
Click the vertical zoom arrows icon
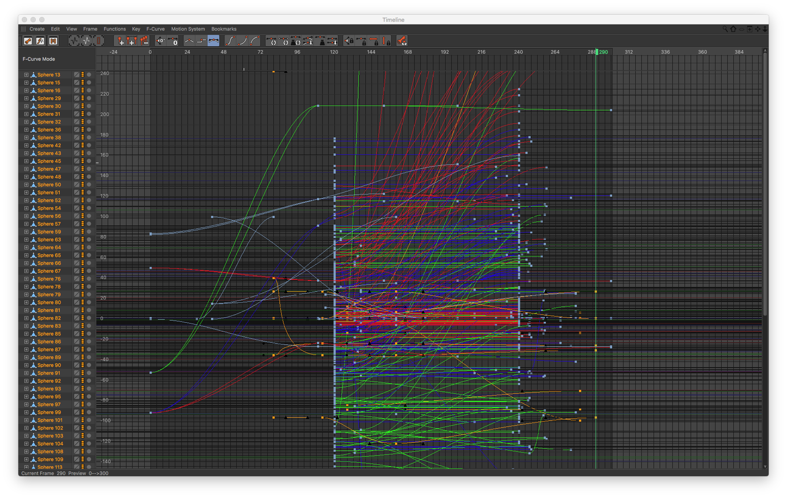pos(765,29)
